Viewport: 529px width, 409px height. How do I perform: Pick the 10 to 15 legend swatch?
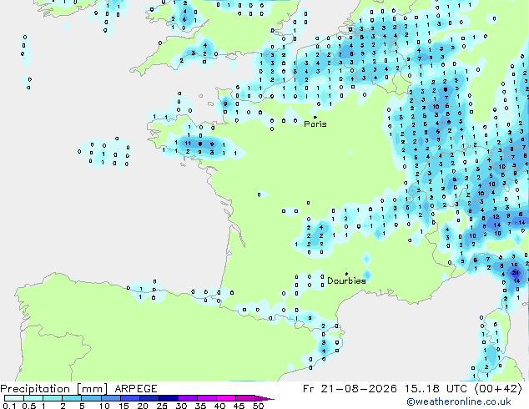point(111,398)
